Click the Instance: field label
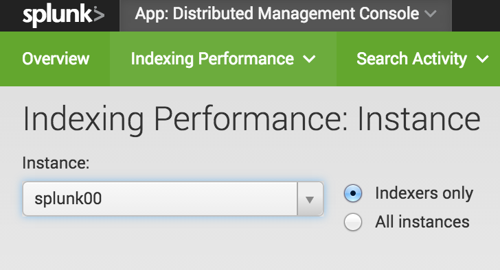 coord(56,163)
